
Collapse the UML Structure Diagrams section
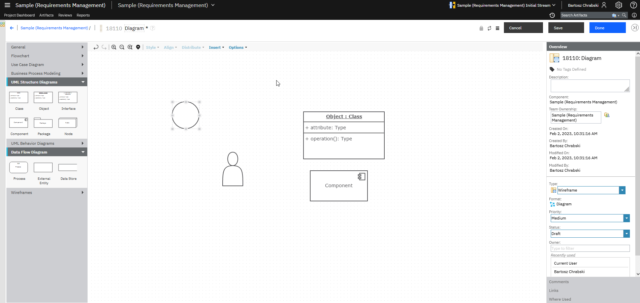[x=47, y=82]
